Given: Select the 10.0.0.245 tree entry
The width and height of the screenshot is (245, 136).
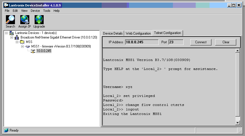Looking at the screenshot, I should coord(44,51).
